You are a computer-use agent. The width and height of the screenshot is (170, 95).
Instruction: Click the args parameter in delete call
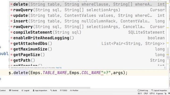pos(118,73)
